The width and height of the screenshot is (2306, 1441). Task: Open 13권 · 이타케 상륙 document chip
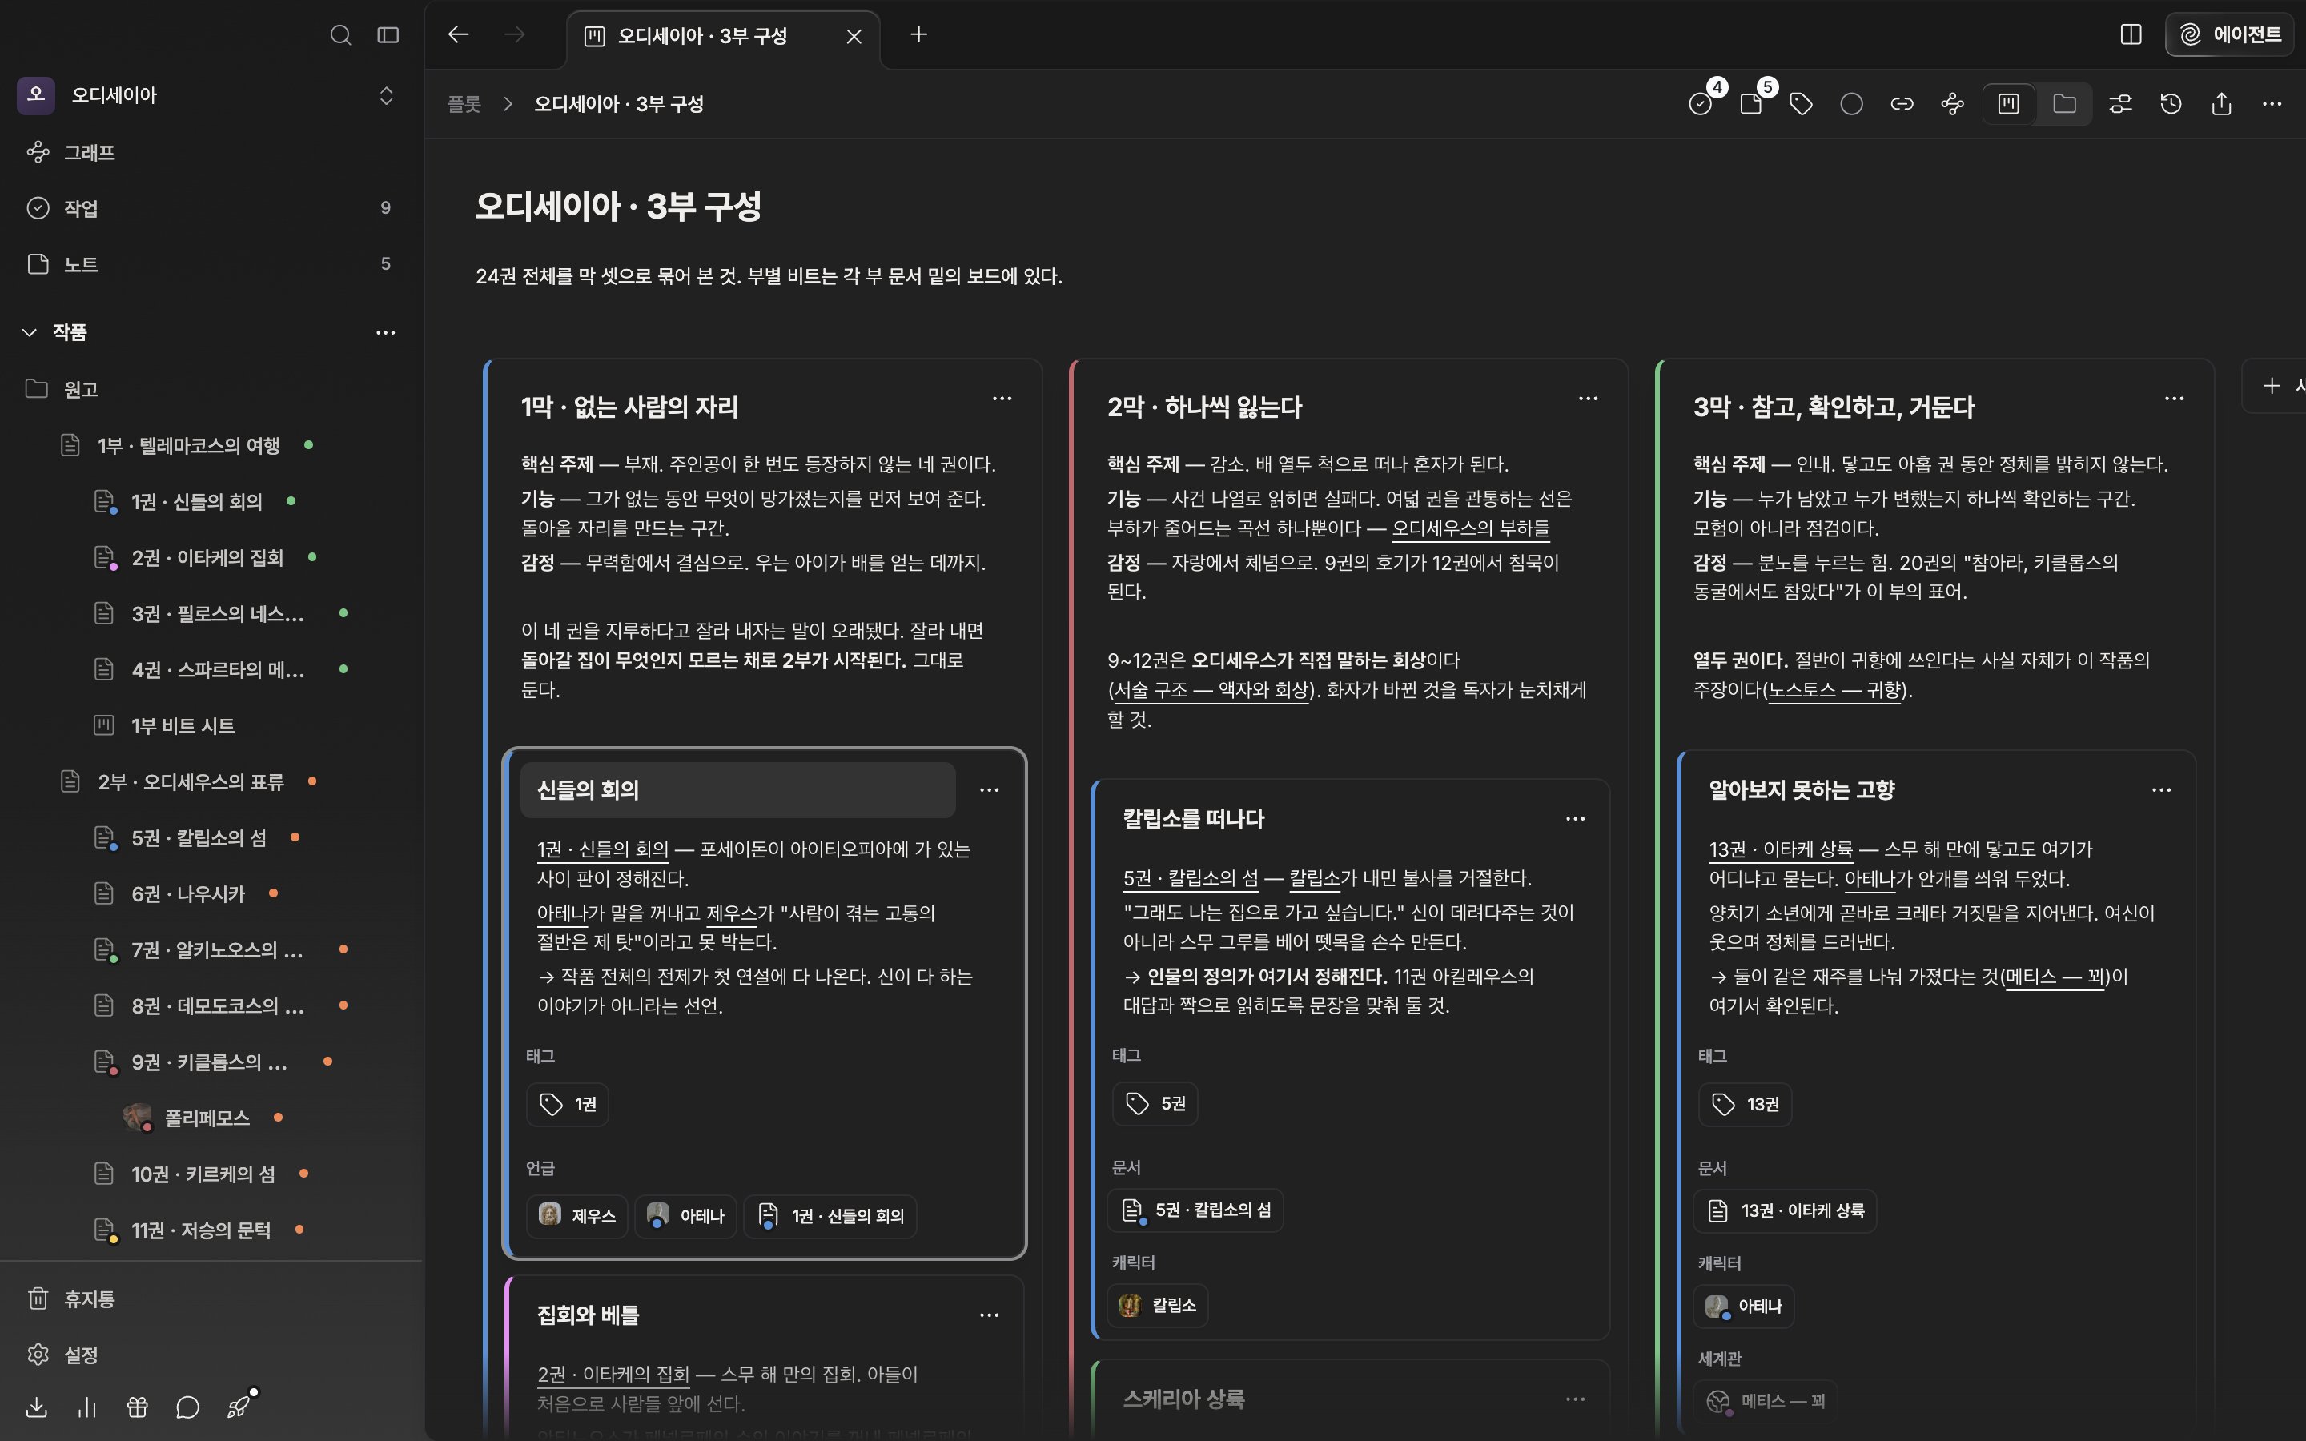(x=1786, y=1211)
